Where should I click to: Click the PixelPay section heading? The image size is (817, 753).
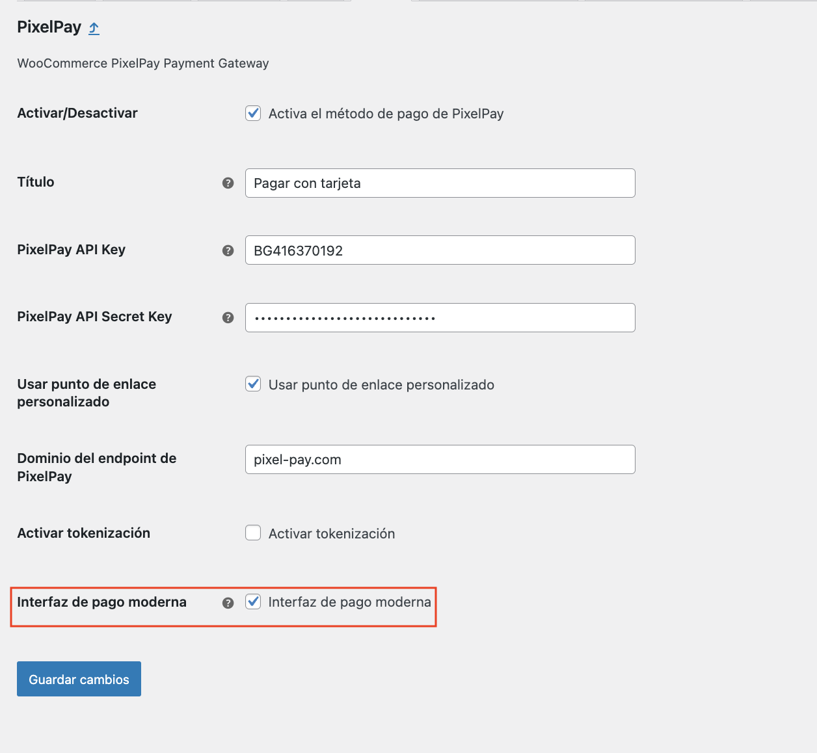[49, 27]
